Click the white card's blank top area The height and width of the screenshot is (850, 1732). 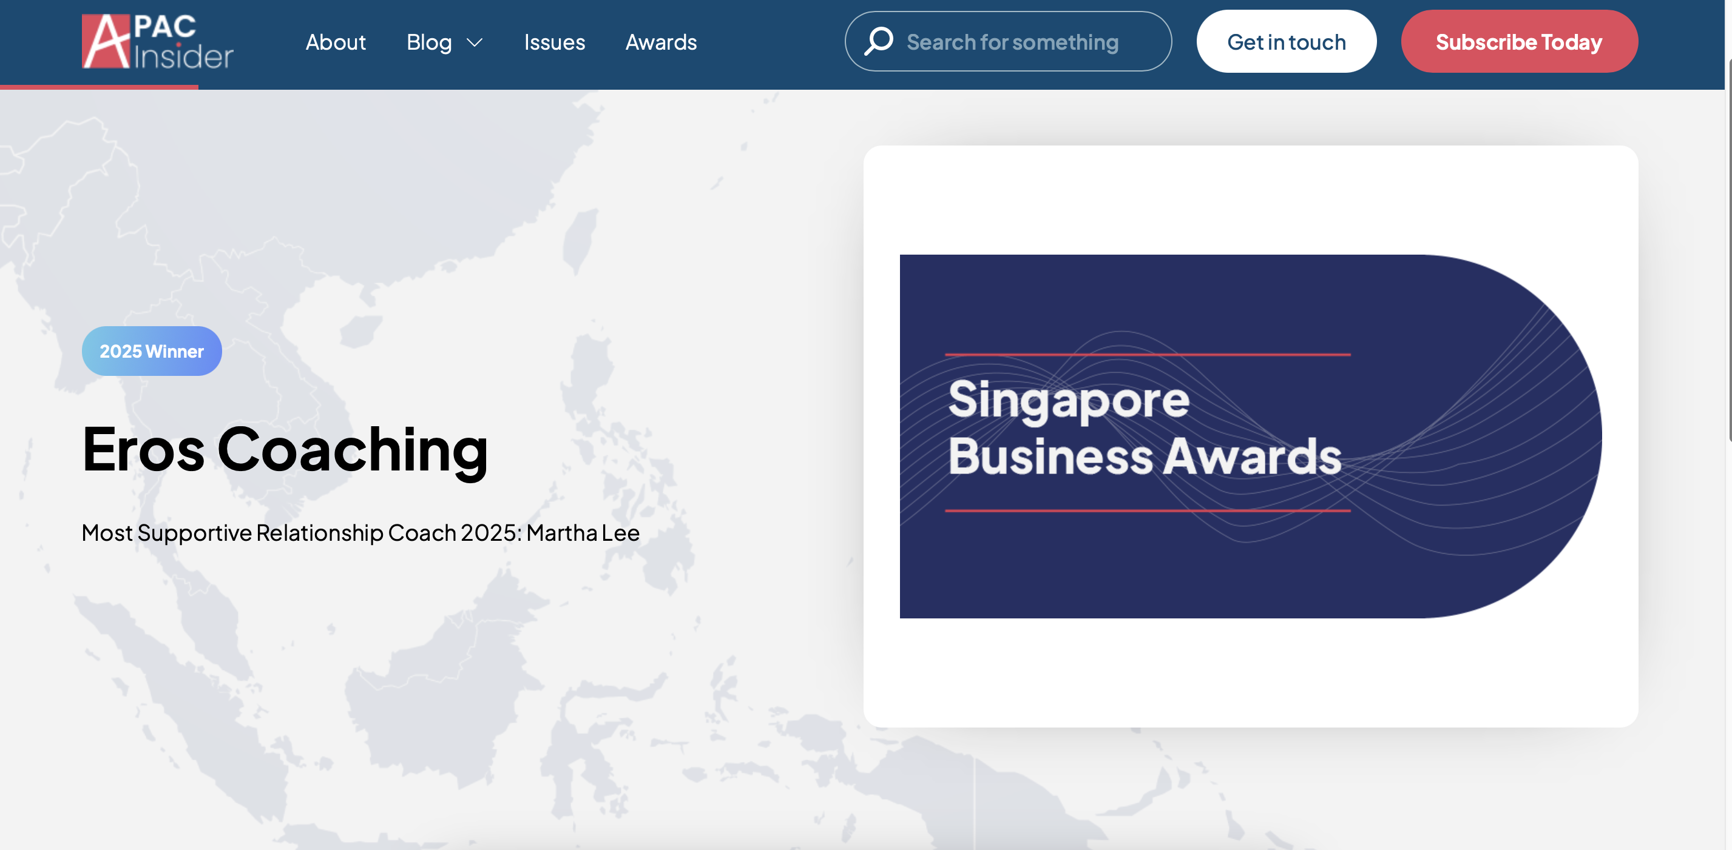(x=1250, y=198)
